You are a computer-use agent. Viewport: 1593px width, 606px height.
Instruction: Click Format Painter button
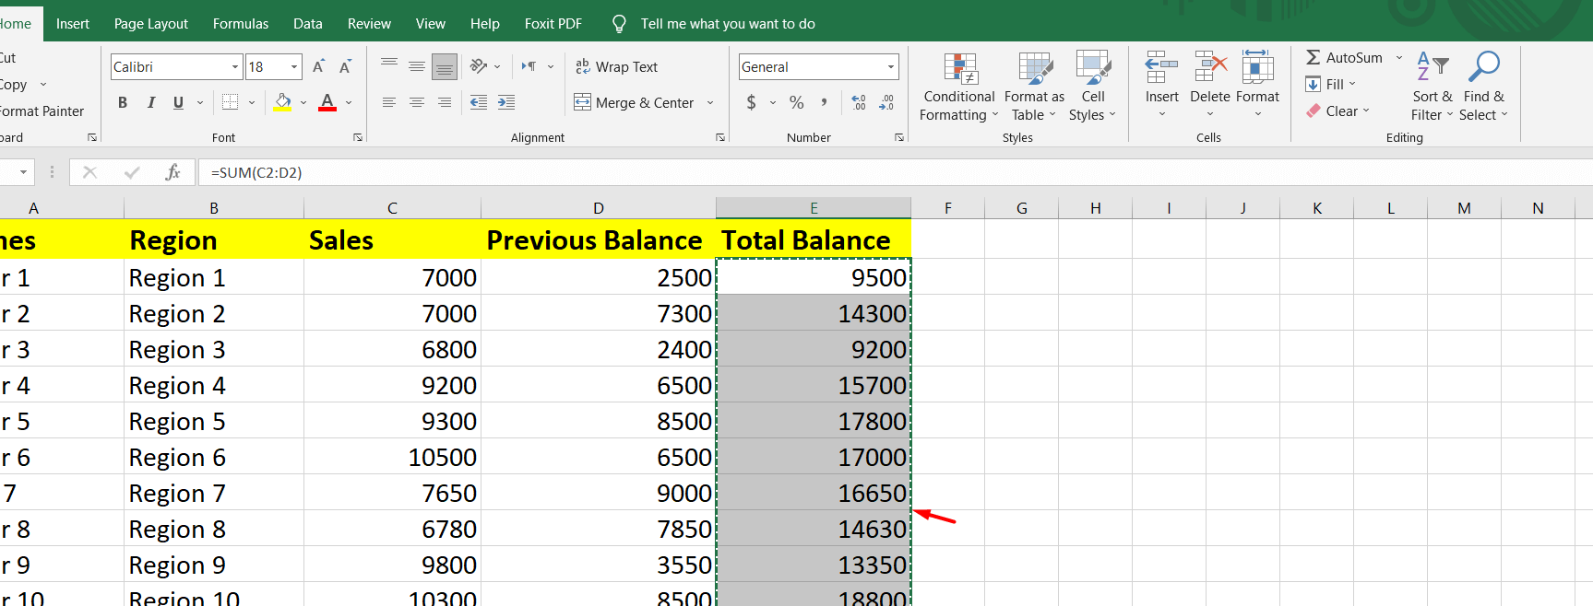point(42,111)
